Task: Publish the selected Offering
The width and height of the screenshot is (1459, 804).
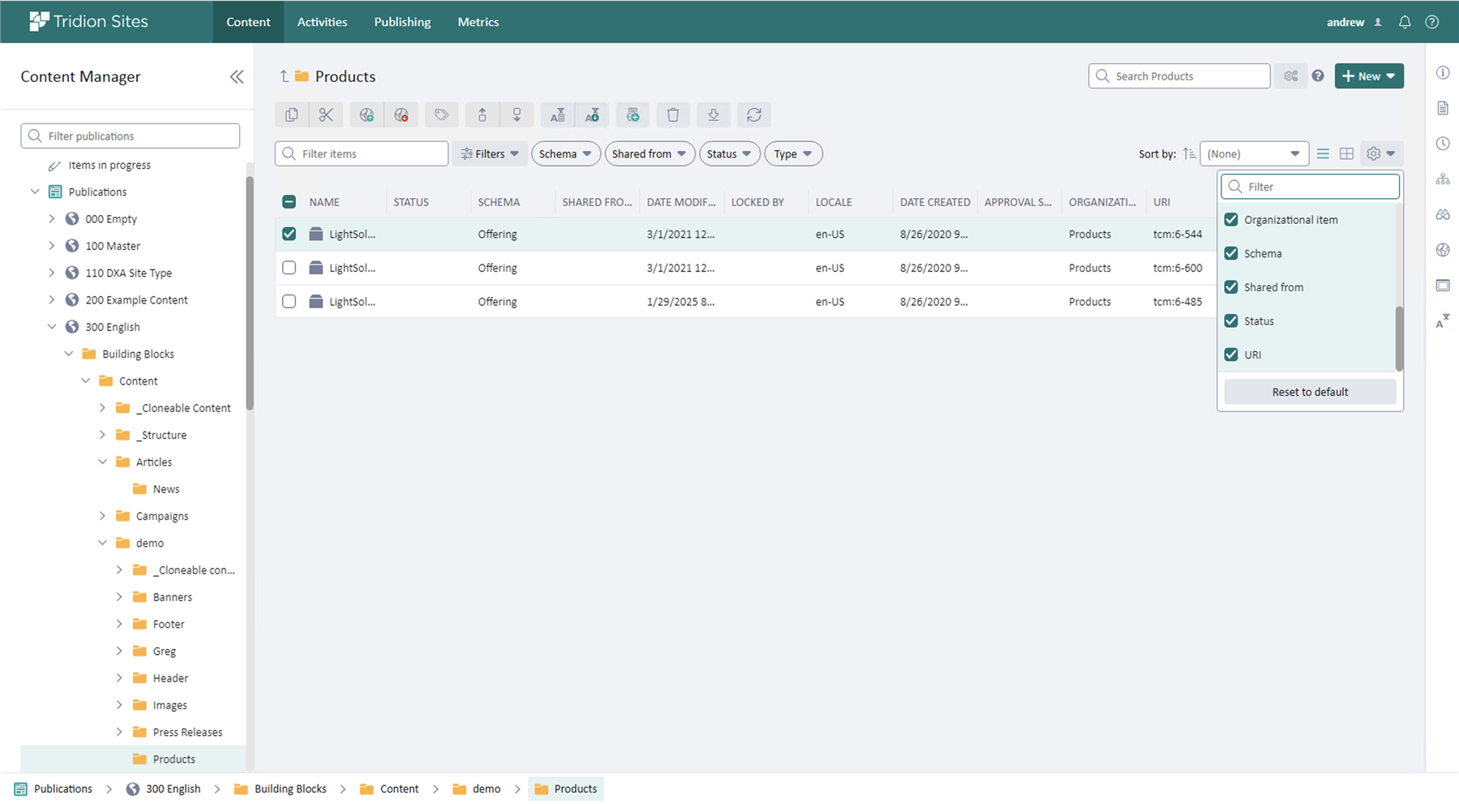Action: 366,114
